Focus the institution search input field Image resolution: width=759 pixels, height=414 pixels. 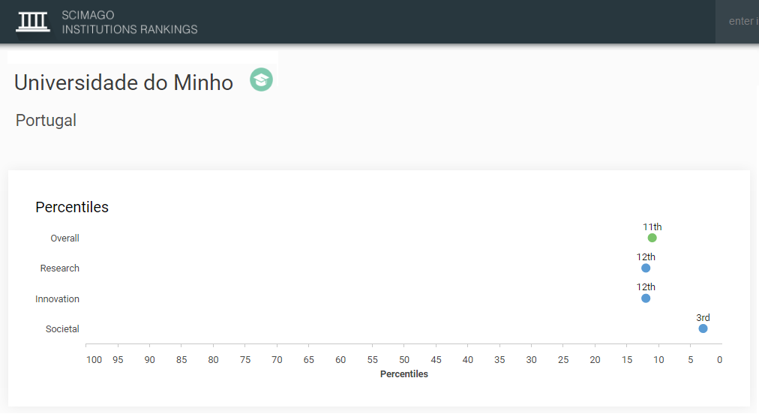[737, 21]
